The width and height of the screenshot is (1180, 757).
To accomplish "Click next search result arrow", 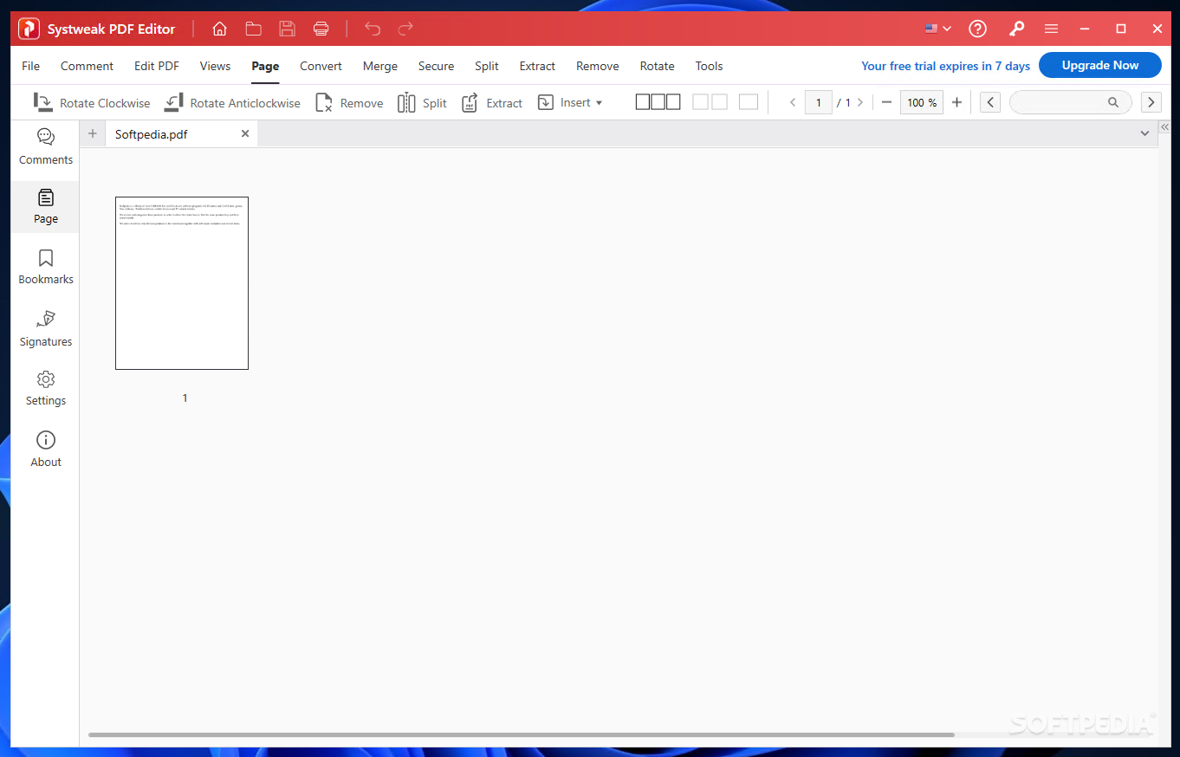I will (1151, 102).
